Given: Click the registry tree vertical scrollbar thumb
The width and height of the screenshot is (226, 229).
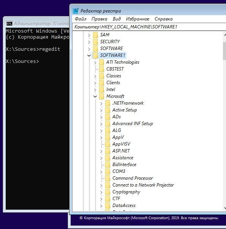Looking at the screenshot, I should click(224, 51).
